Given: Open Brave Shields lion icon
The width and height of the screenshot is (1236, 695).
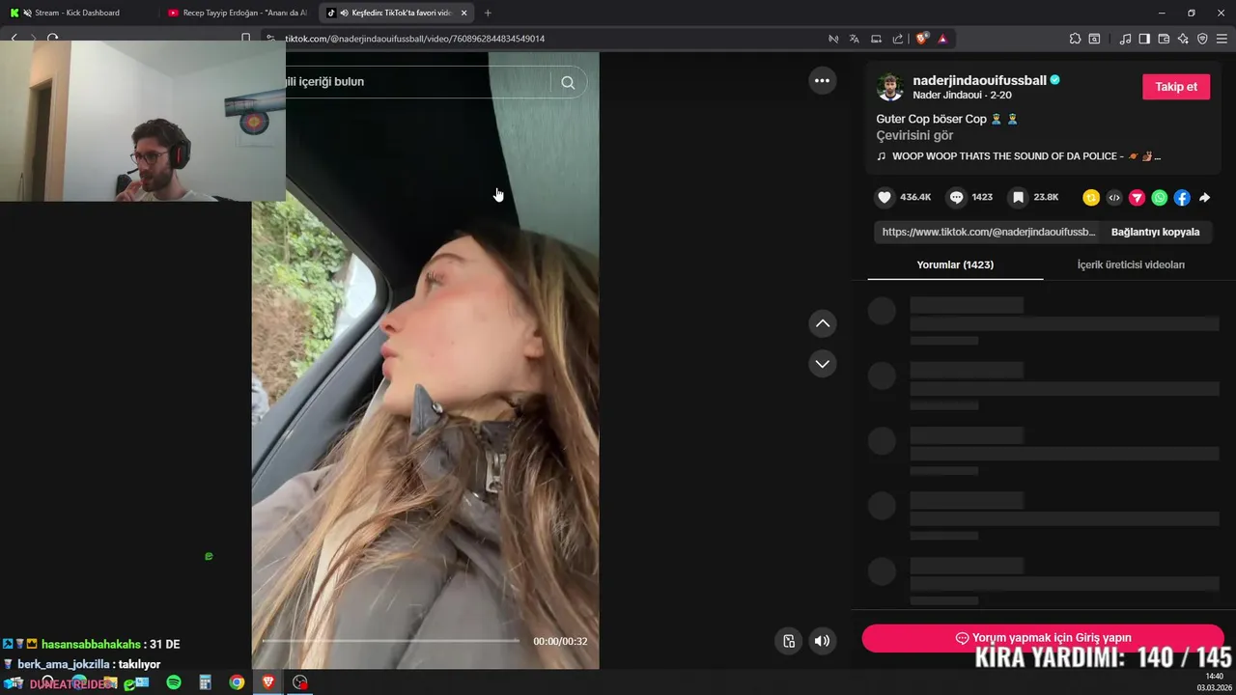Looking at the screenshot, I should coord(922,39).
